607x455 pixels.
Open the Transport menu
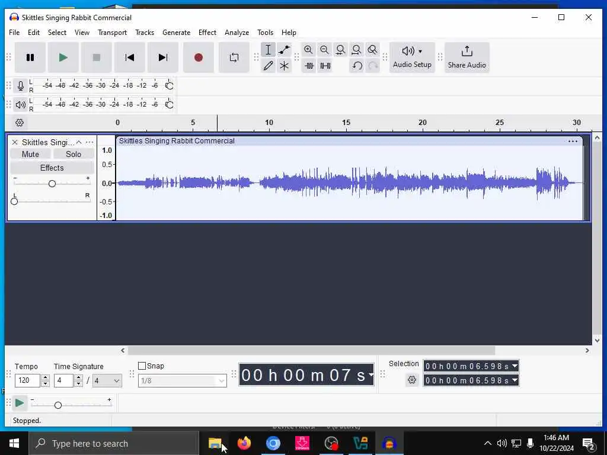[112, 33]
